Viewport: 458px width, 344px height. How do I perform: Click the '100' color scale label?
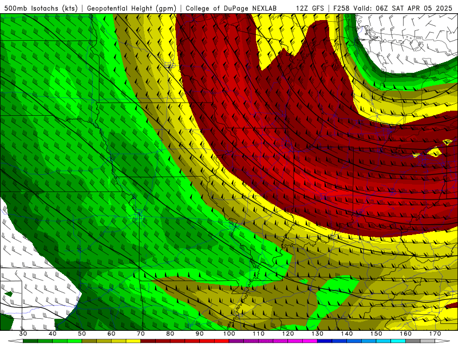229,334
